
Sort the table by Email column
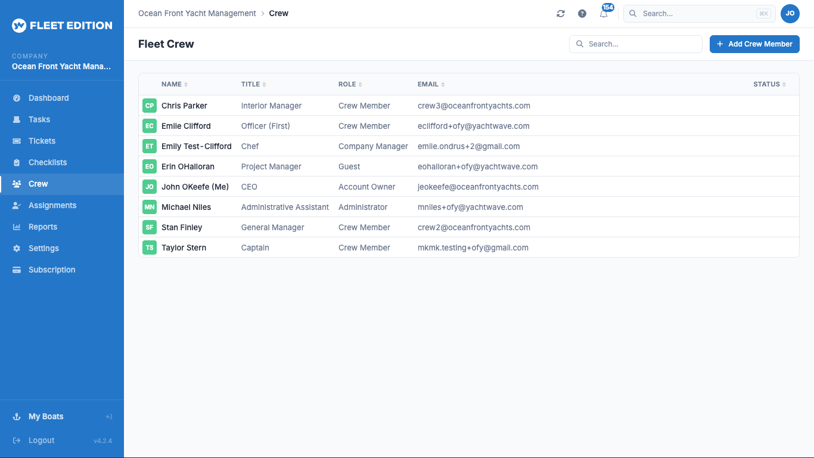431,84
